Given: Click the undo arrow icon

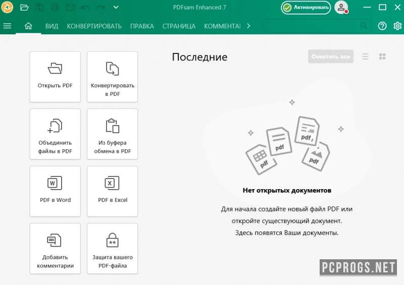Looking at the screenshot, I should click(x=85, y=7).
